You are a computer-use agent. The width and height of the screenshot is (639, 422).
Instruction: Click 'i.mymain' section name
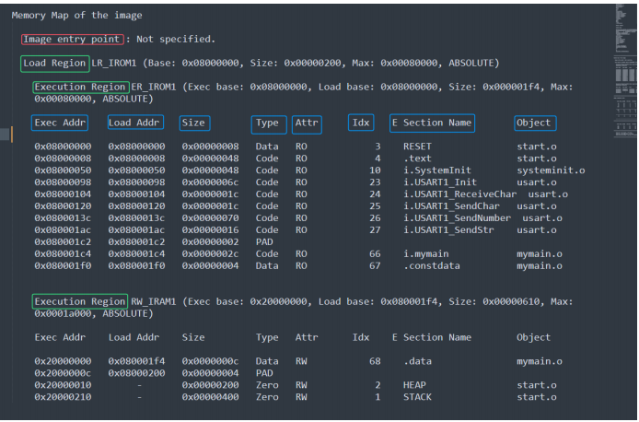426,254
